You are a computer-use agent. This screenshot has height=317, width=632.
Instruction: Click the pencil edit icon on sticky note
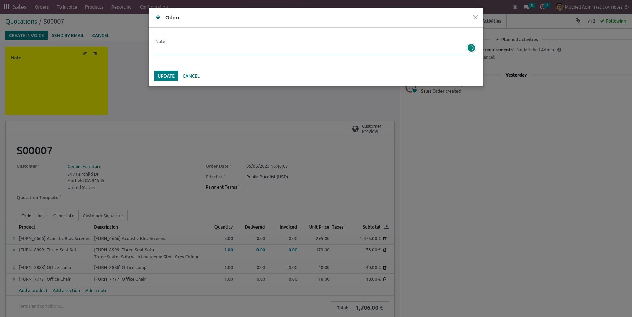[84, 54]
